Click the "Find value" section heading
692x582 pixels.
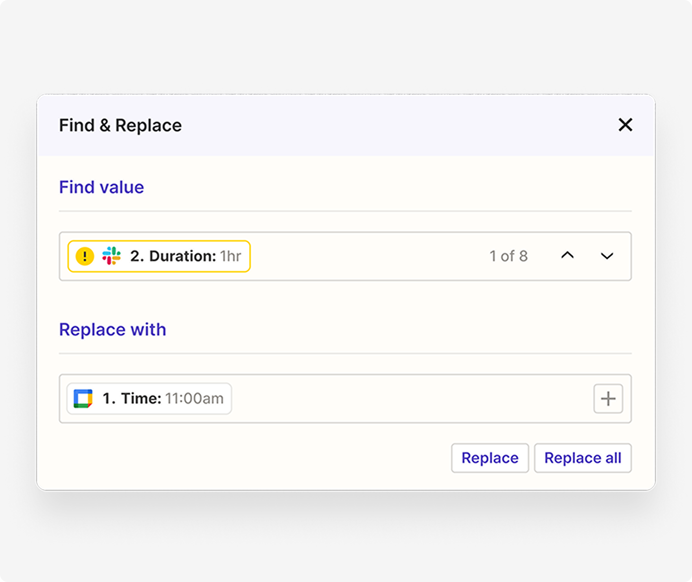tap(101, 187)
